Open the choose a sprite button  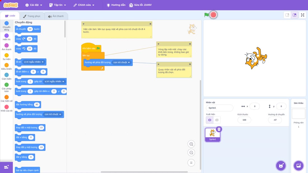tap(281, 165)
